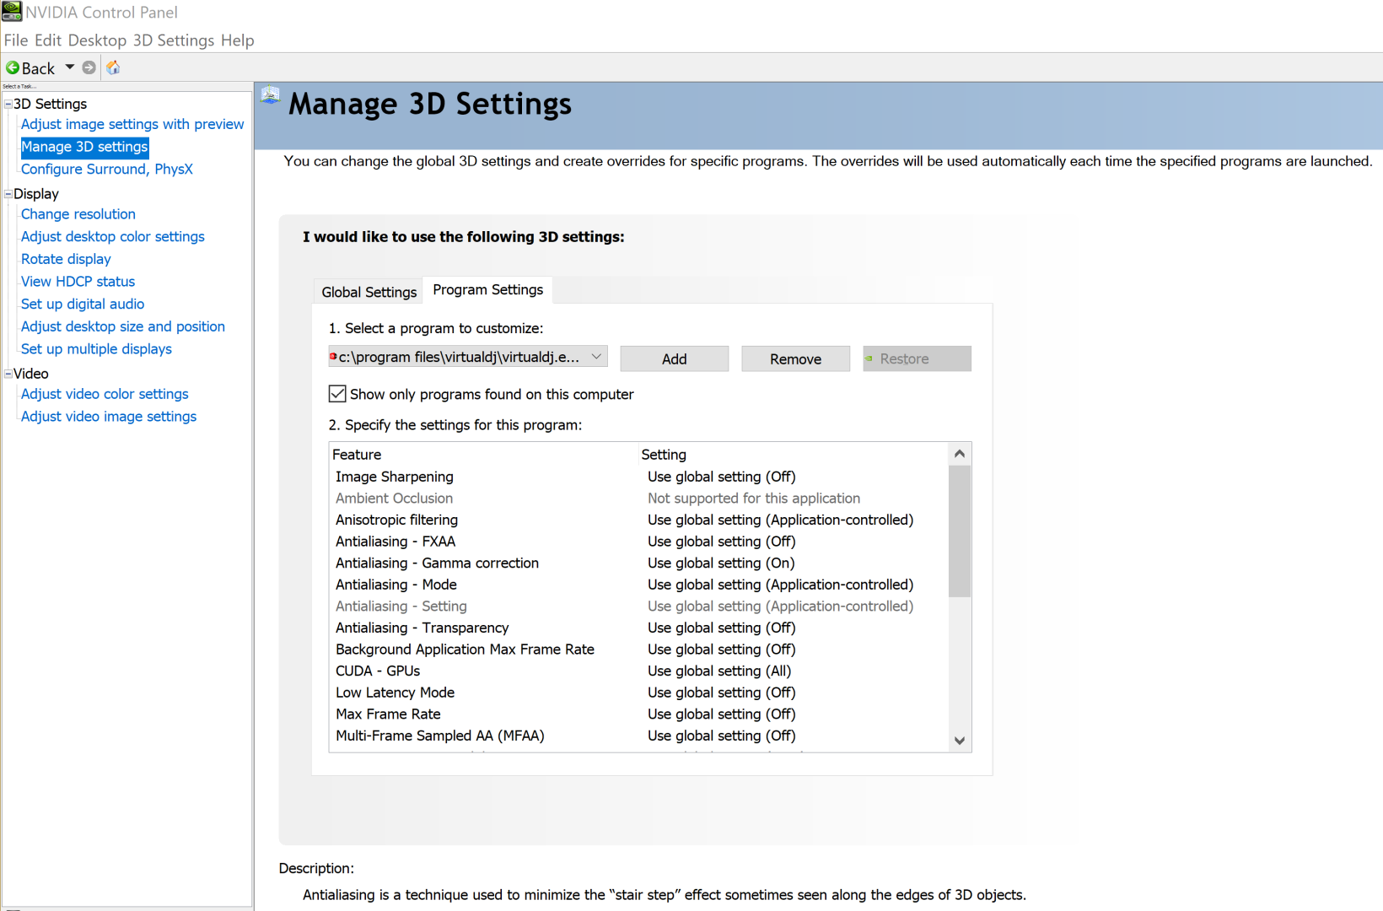Open the 3D Settings menu
Viewport: 1383px width, 911px height.
[x=174, y=40]
